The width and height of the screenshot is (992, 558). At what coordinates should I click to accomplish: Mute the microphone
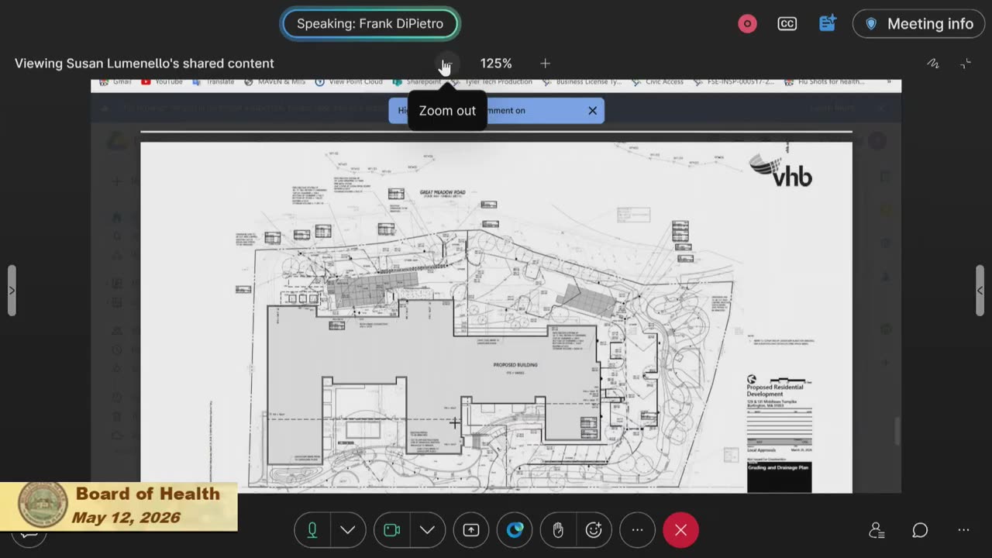[x=312, y=530]
